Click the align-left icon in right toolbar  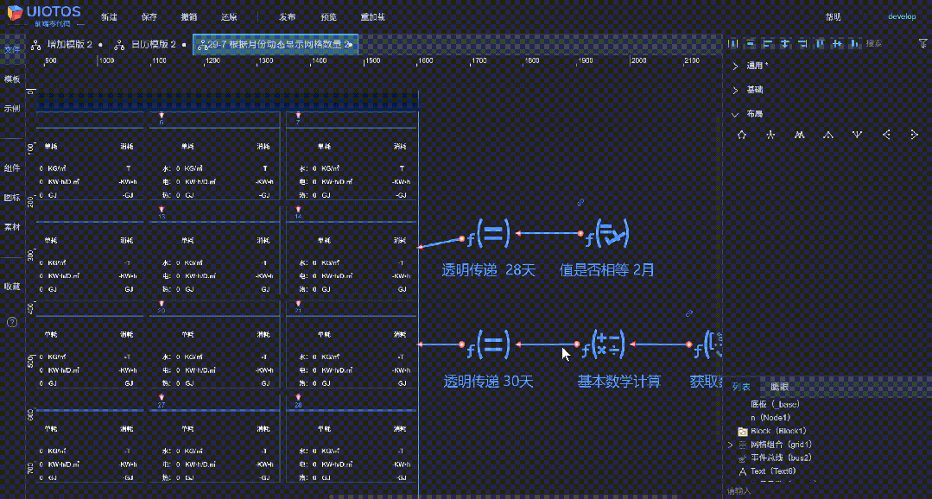click(x=768, y=43)
